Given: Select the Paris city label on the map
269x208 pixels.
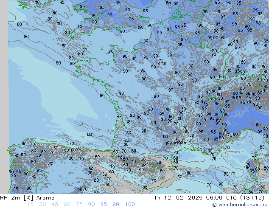Looking at the screenshot, I should tap(160, 63).
